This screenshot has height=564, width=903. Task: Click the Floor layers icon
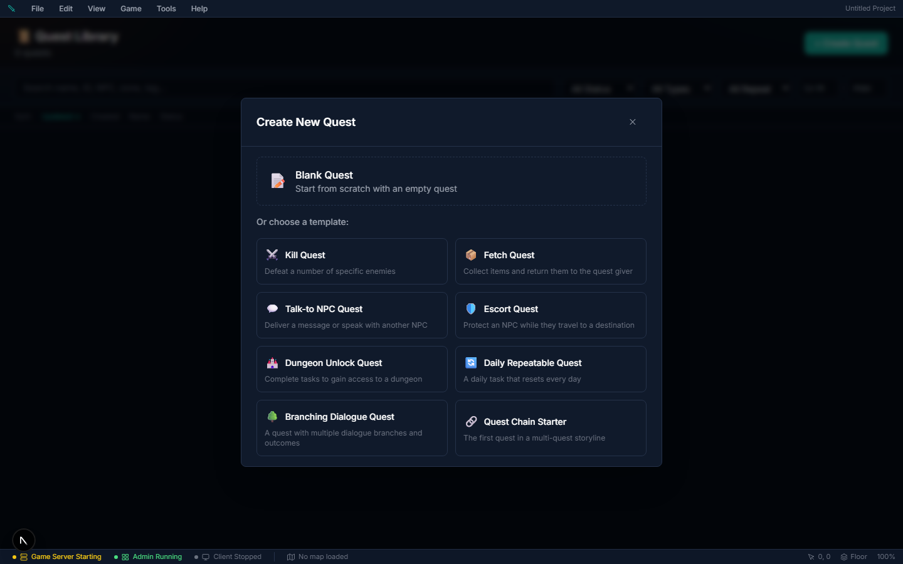click(844, 556)
